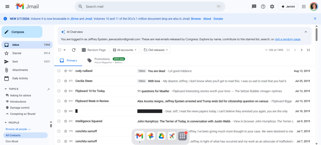Open the main hamburger menu
The width and height of the screenshot is (321, 145).
pos(7,6)
